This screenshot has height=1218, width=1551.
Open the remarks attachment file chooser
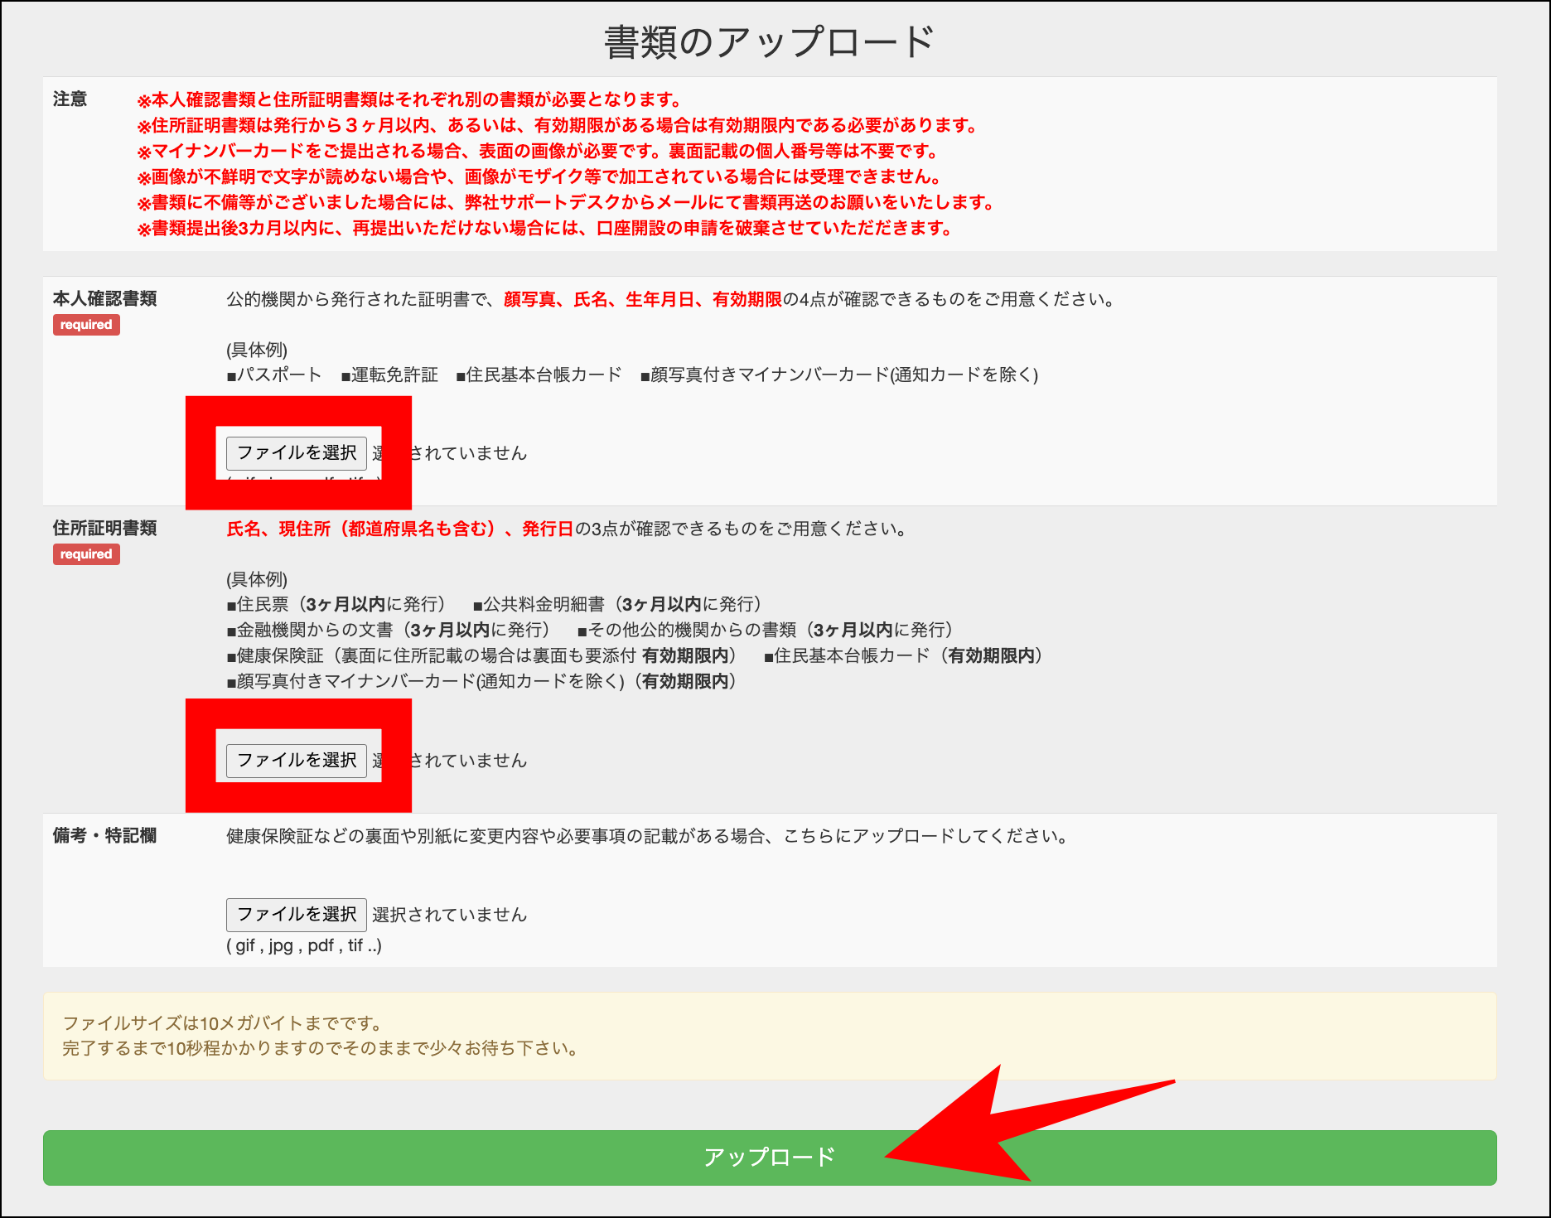tap(296, 914)
